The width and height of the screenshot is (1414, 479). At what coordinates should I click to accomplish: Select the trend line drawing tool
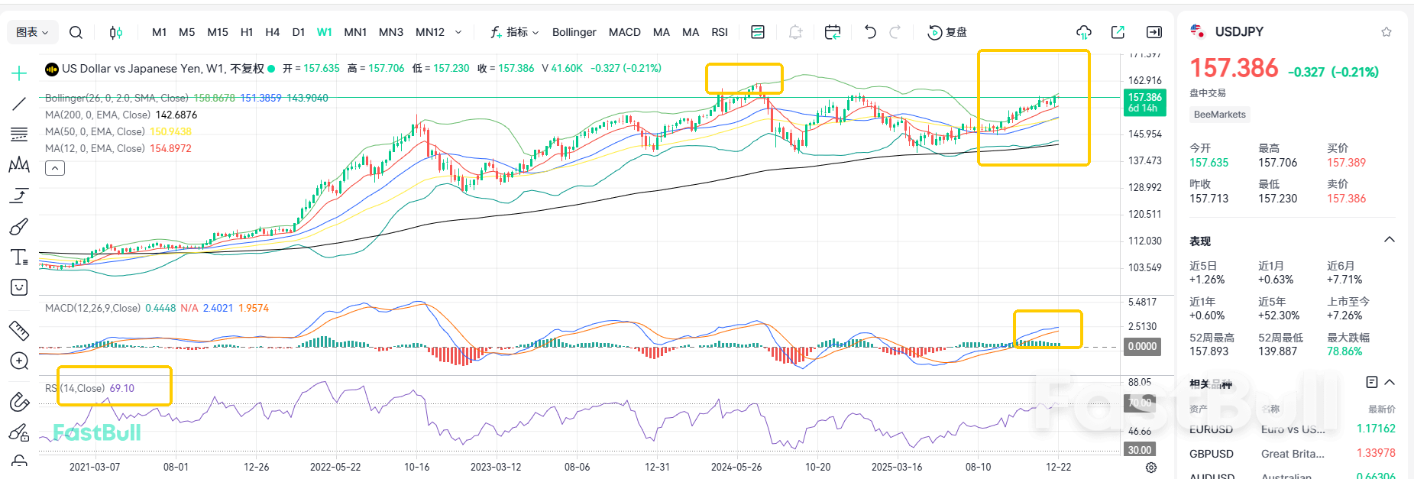point(19,103)
